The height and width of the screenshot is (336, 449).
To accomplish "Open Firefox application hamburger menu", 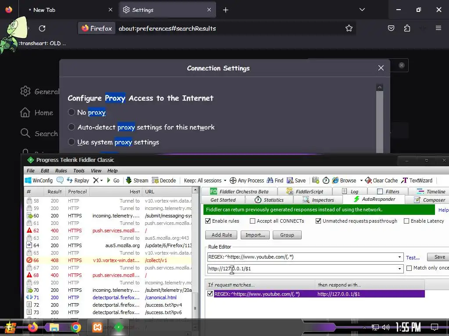I will 438,28.
